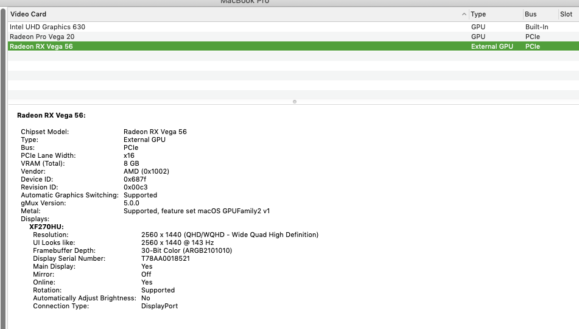The width and height of the screenshot is (579, 329).
Task: Click the External GPU type cell
Action: [492, 46]
